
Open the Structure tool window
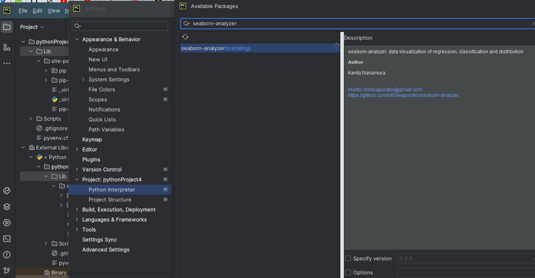[x=7, y=47]
